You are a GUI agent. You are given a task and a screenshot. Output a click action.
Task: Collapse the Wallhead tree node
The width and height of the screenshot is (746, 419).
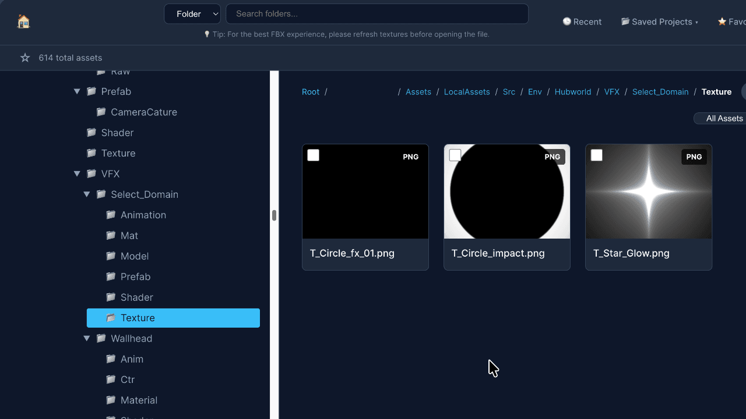[x=86, y=338]
